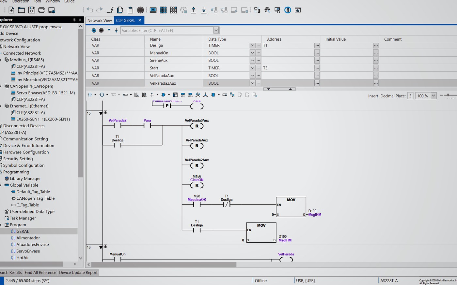Click the VAR display icon in ladder toolbar

(182, 95)
